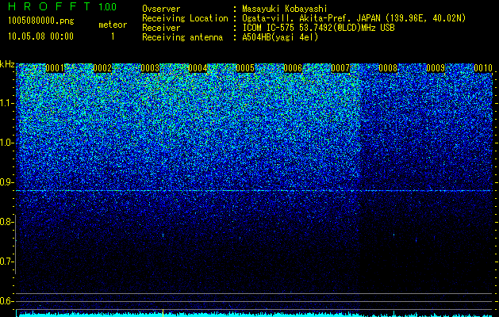Viewport: 499px width, 317px height.
Task: Click the 0.8 frequency axis label
Action: [x=6, y=222]
